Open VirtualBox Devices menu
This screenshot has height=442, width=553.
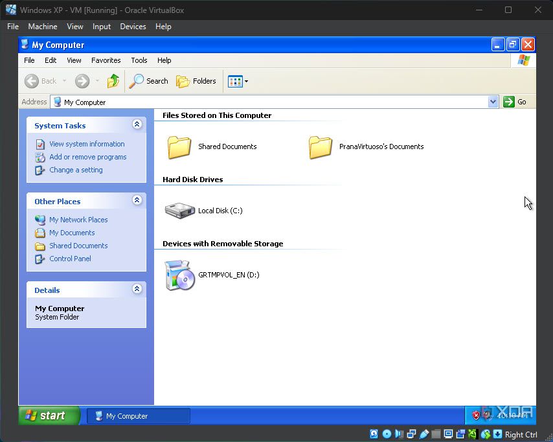point(133,27)
